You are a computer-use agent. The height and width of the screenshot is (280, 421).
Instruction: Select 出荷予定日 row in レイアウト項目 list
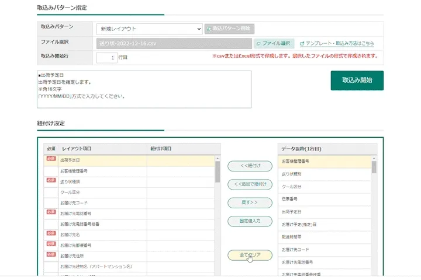pos(129,160)
